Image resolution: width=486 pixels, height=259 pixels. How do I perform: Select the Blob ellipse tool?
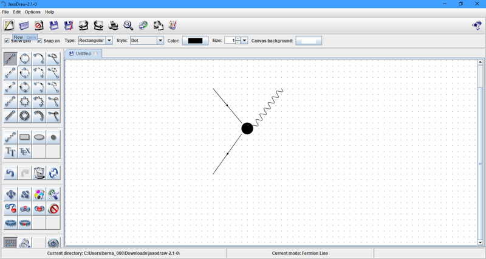[x=39, y=137]
